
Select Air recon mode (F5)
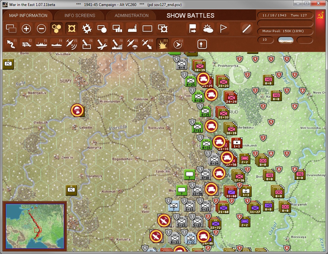coord(72,44)
